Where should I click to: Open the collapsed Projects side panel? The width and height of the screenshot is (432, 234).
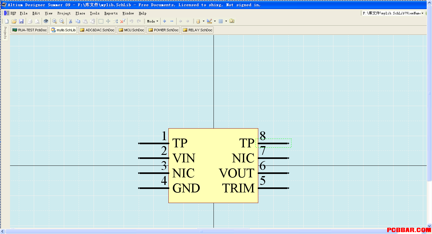tap(5, 33)
